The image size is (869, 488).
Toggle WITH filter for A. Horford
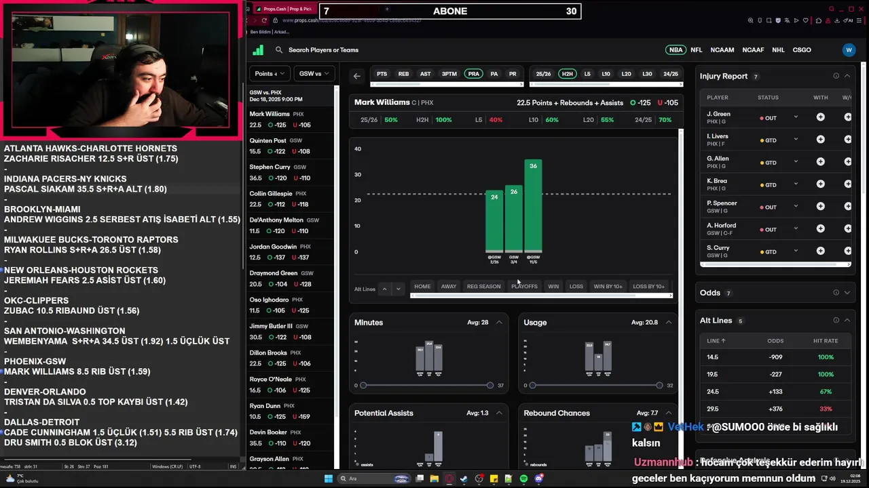click(x=821, y=229)
